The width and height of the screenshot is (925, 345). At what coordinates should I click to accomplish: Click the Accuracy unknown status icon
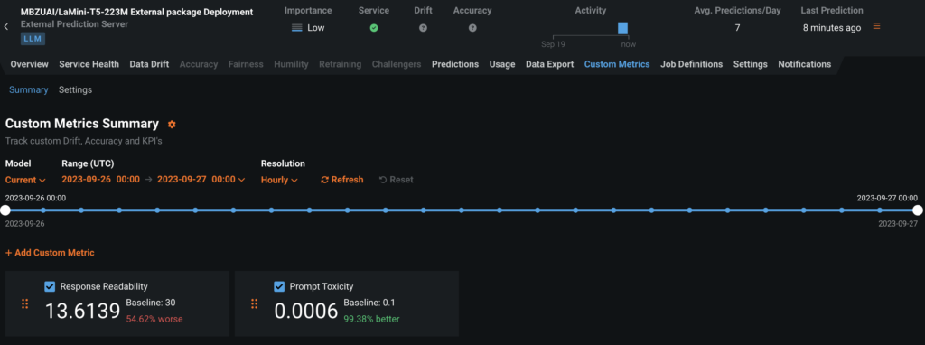pos(472,28)
